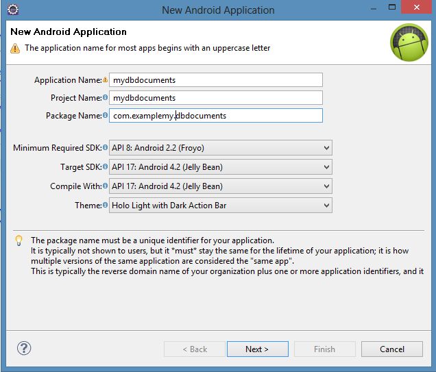Image resolution: width=436 pixels, height=372 pixels.
Task: Click the Next button
Action: tap(257, 349)
